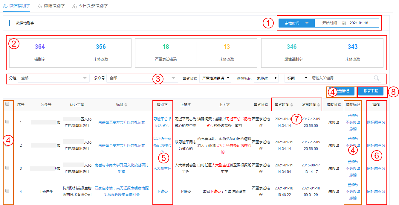399x205 pixels.
Task: Select the checkbox for 丁香医生 row
Action: tap(7, 191)
